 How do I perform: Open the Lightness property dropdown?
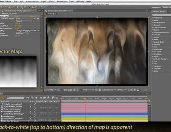coord(22,33)
